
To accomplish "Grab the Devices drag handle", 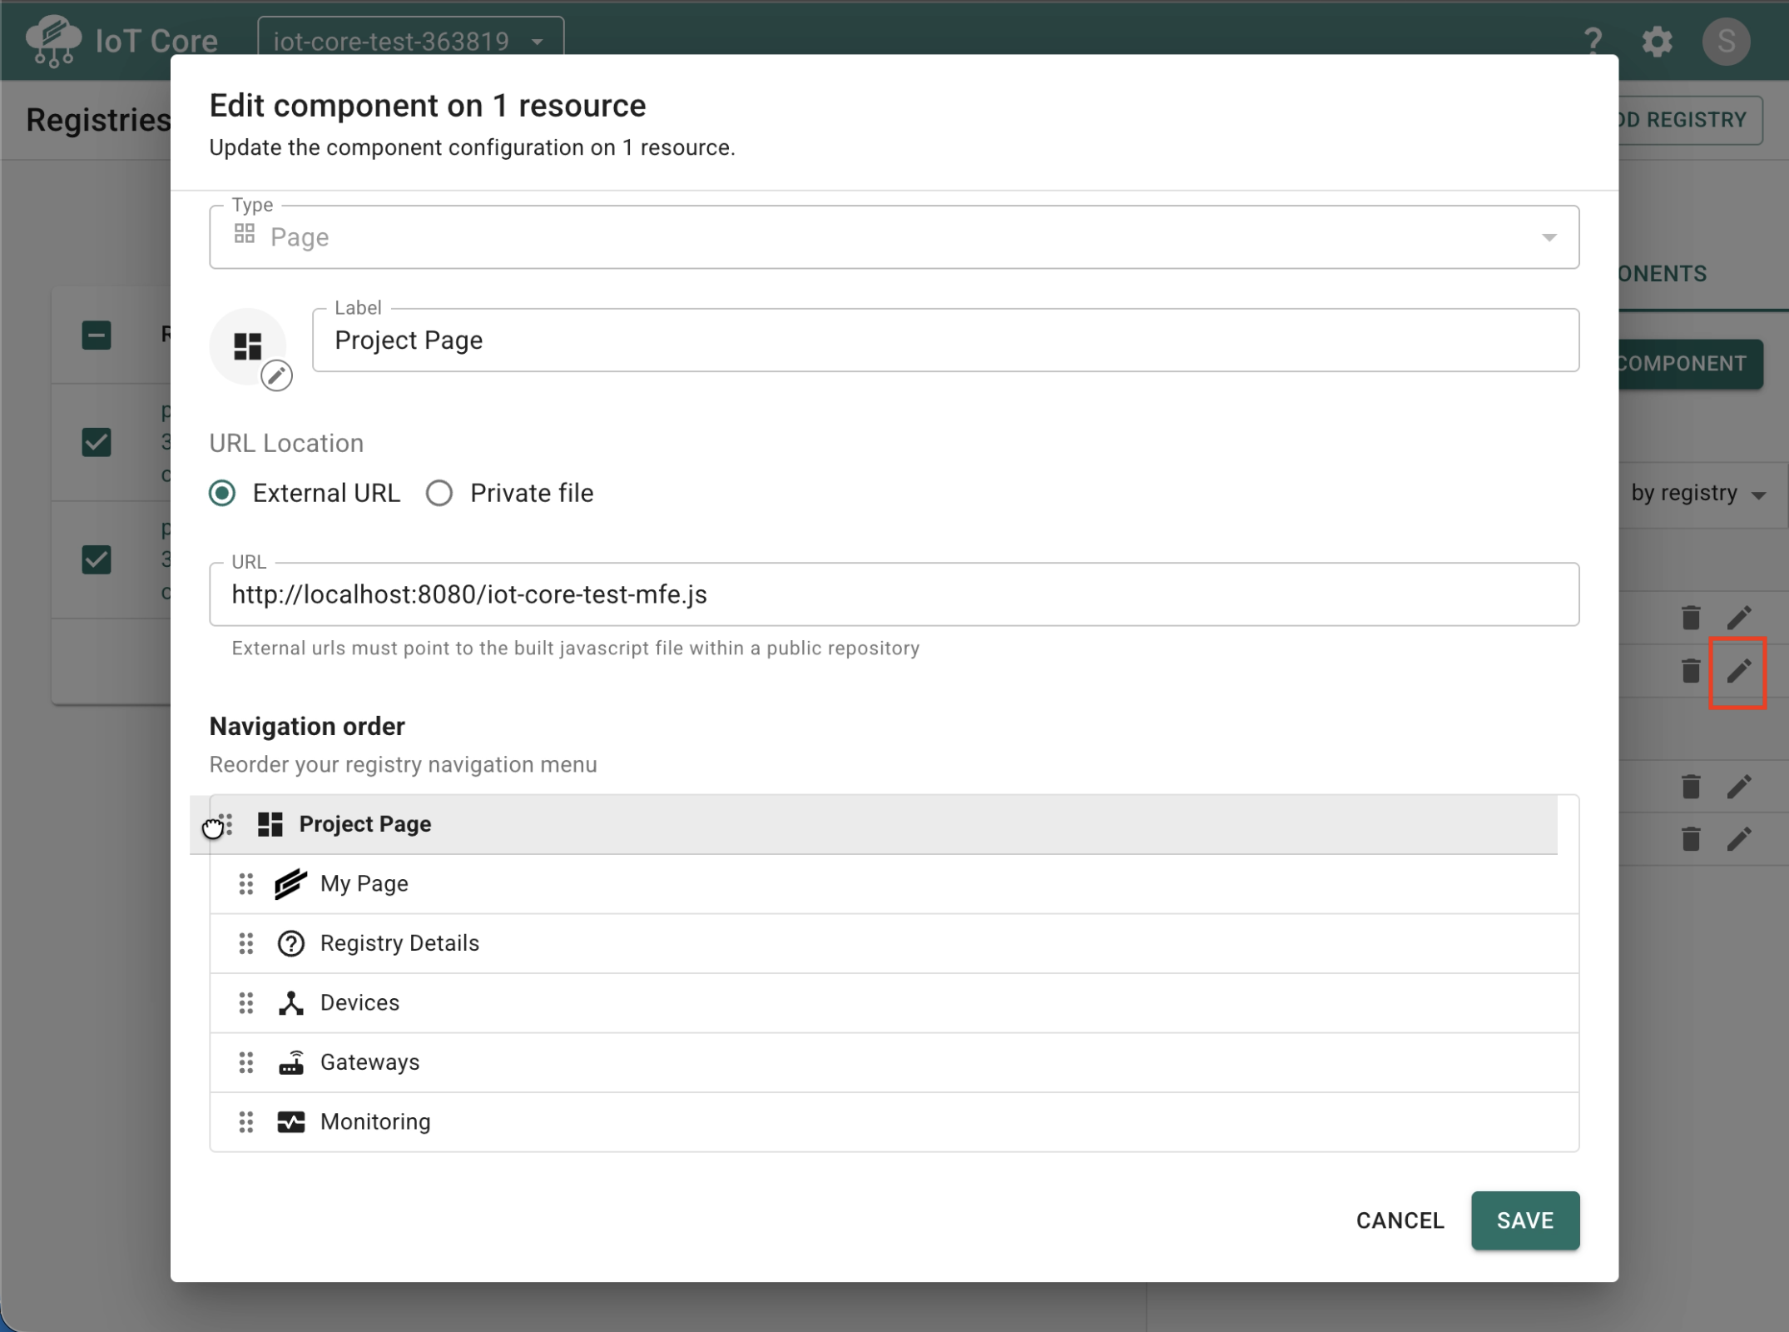I will [x=246, y=1003].
